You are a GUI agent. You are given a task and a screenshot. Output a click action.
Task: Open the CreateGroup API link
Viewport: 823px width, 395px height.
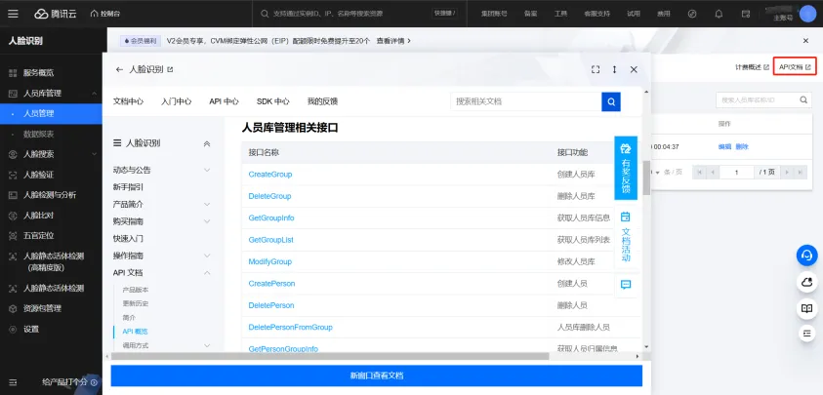270,175
